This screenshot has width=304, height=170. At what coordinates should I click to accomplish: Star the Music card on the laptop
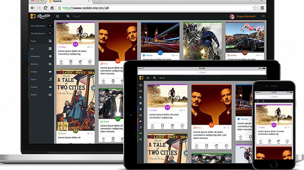pos(103,81)
